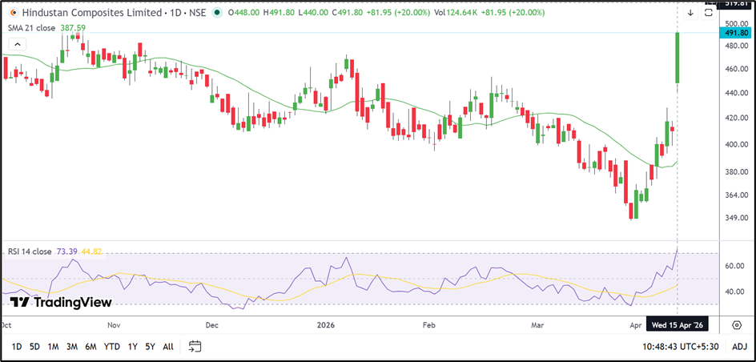Show the 5Y time range
Viewport: 756px width, 362px height.
point(150,347)
